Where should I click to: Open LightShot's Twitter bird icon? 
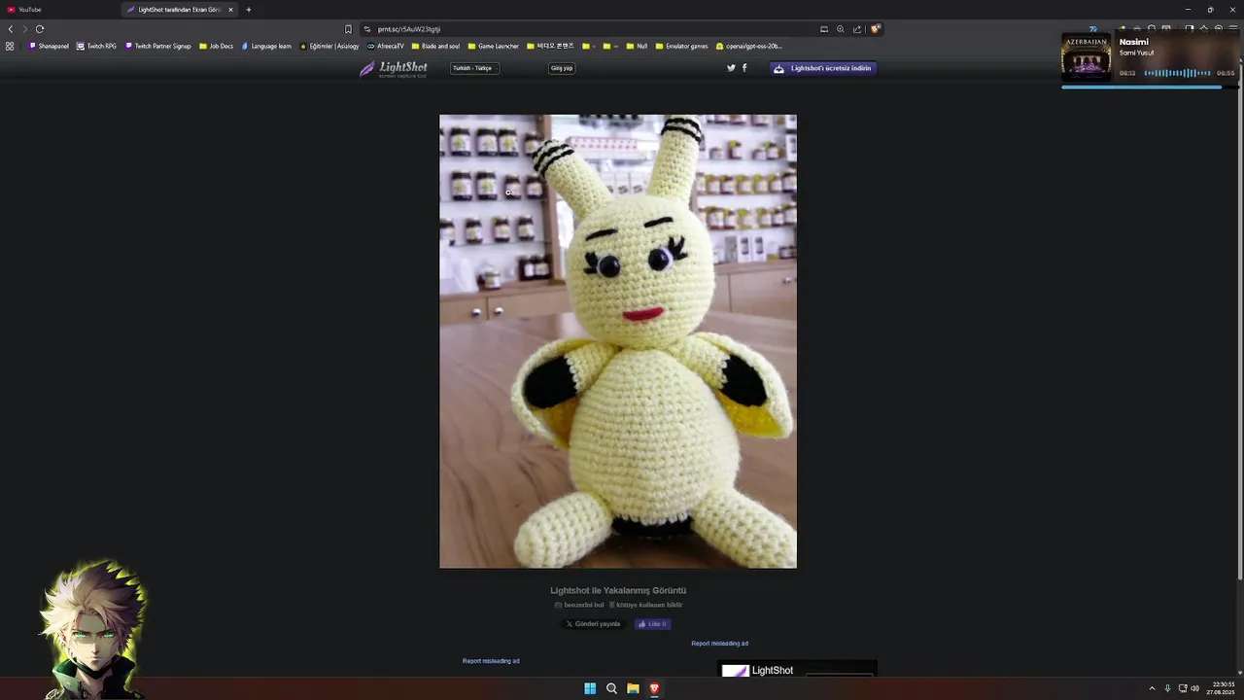pos(731,68)
